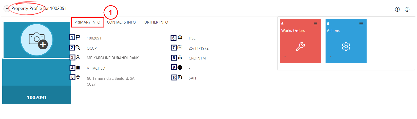Switch to the PRIMARY INFO tab
This screenshot has width=417, height=119.
(x=87, y=22)
